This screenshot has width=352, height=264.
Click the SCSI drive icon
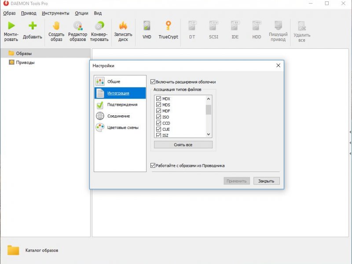coord(213,26)
